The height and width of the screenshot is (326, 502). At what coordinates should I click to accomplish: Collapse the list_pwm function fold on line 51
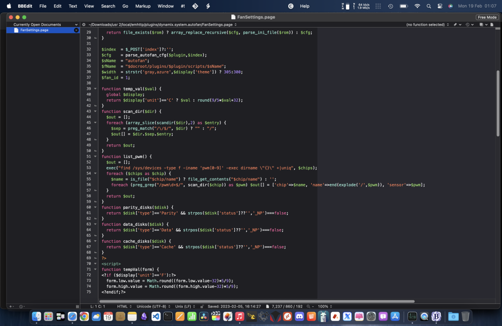pyautogui.click(x=95, y=156)
